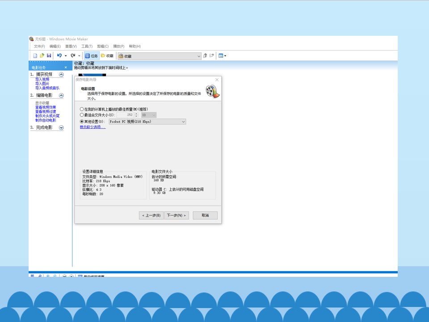Toggle the 收藏 collections pane button
429x322 pixels.
point(107,56)
